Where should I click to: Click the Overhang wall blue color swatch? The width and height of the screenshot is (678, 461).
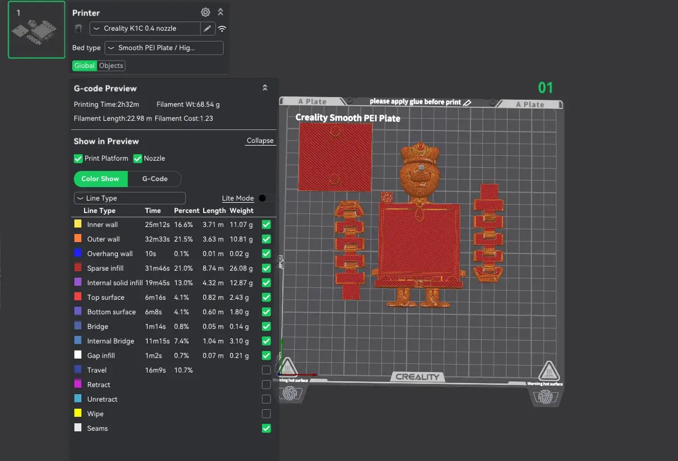tap(77, 253)
